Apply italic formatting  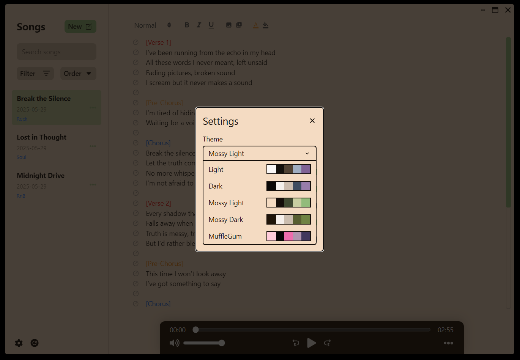pos(199,25)
